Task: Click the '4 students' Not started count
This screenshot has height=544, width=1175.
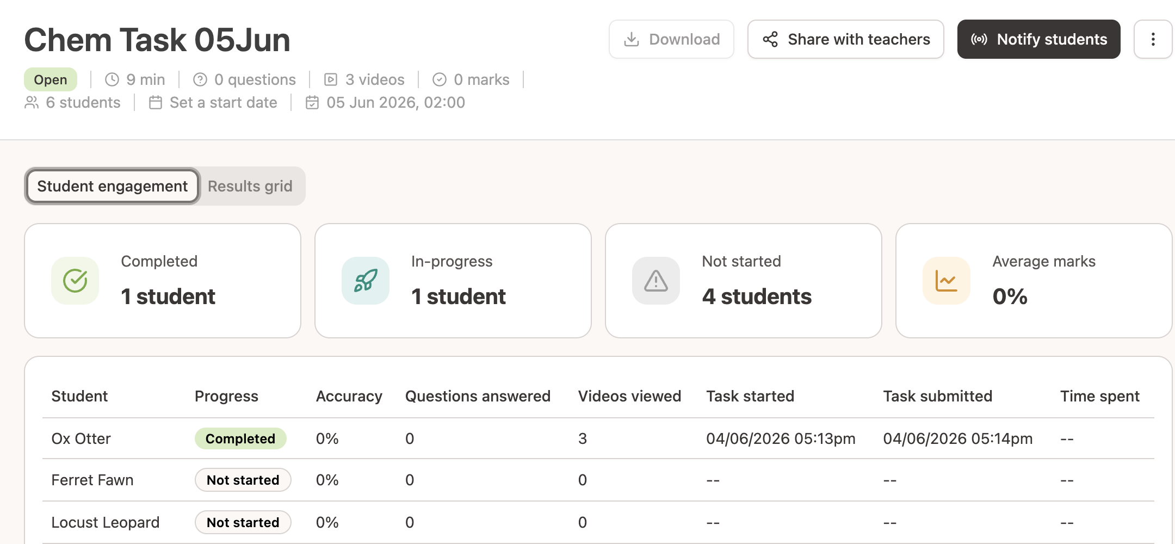Action: click(757, 297)
